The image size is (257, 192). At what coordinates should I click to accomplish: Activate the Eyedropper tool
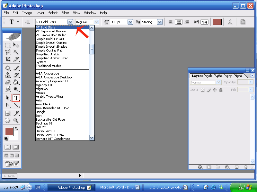pyautogui.click(x=16, y=113)
